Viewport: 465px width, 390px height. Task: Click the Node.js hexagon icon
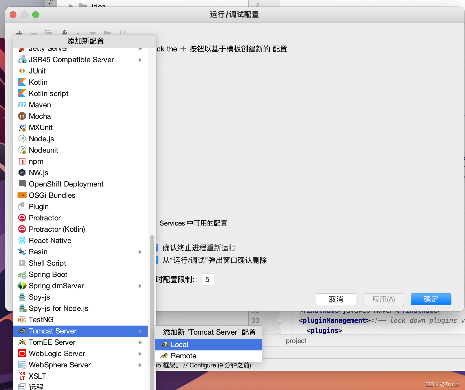(x=22, y=138)
